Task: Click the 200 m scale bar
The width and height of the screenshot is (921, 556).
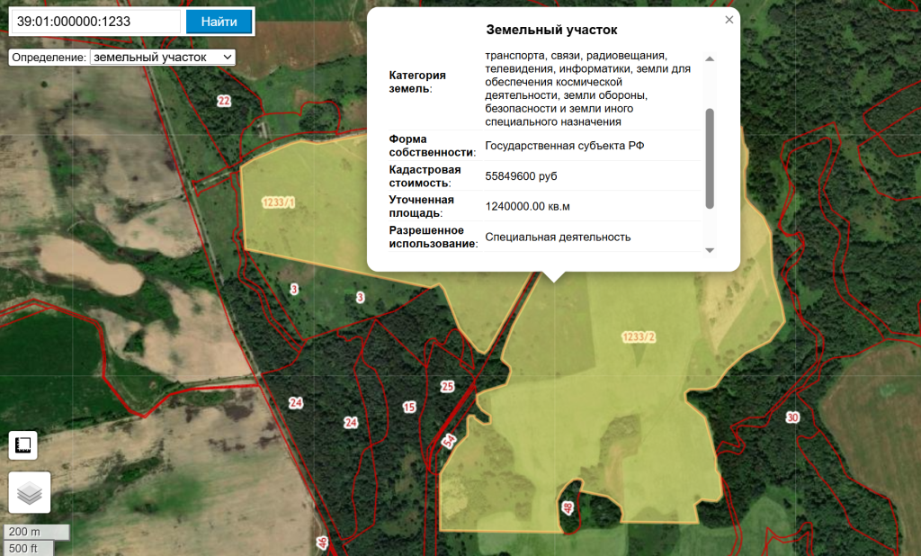Action: (x=36, y=532)
